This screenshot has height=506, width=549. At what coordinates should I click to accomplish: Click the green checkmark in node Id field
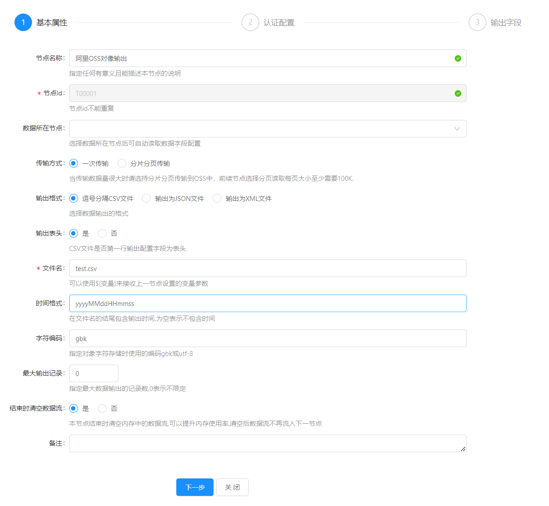pos(458,93)
